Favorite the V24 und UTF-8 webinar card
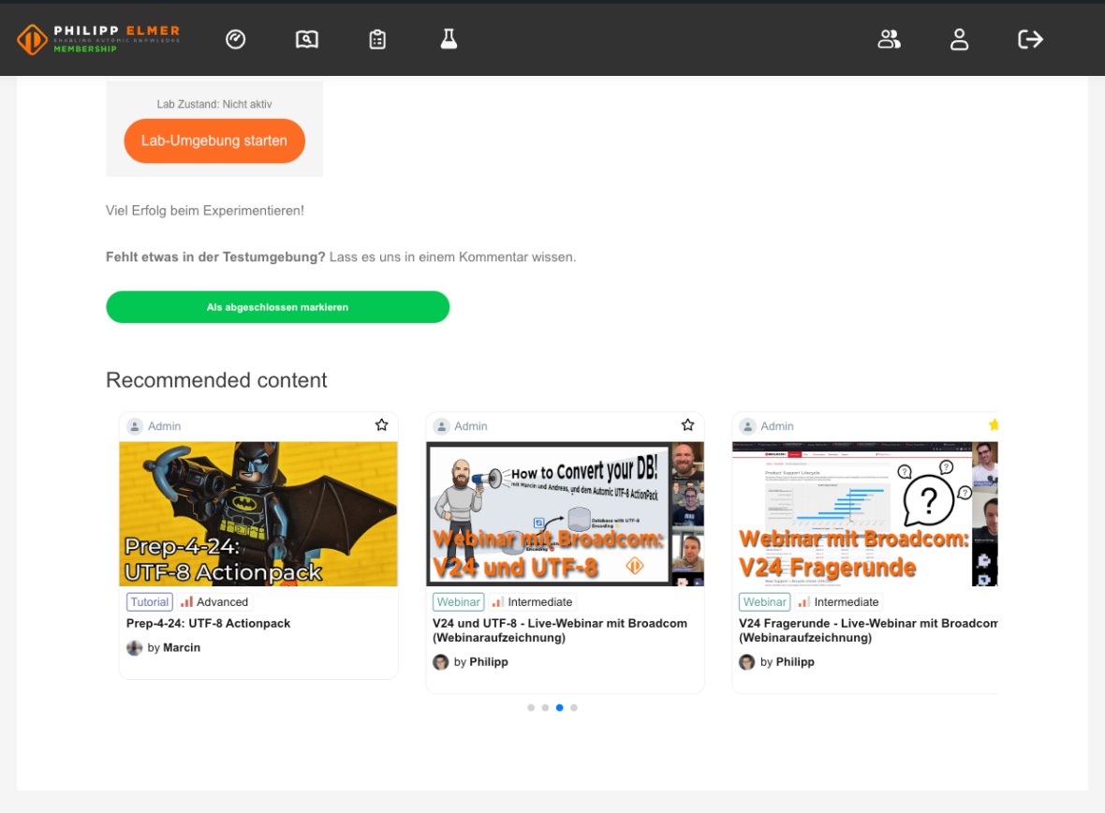1105x813 pixels. click(687, 424)
